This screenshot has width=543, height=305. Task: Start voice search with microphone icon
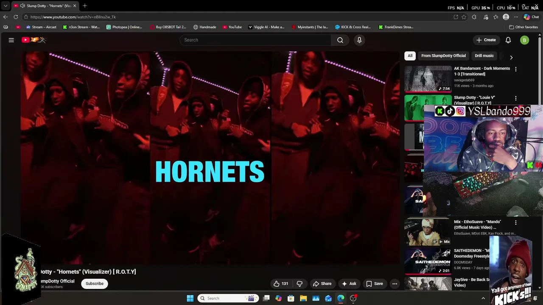359,40
